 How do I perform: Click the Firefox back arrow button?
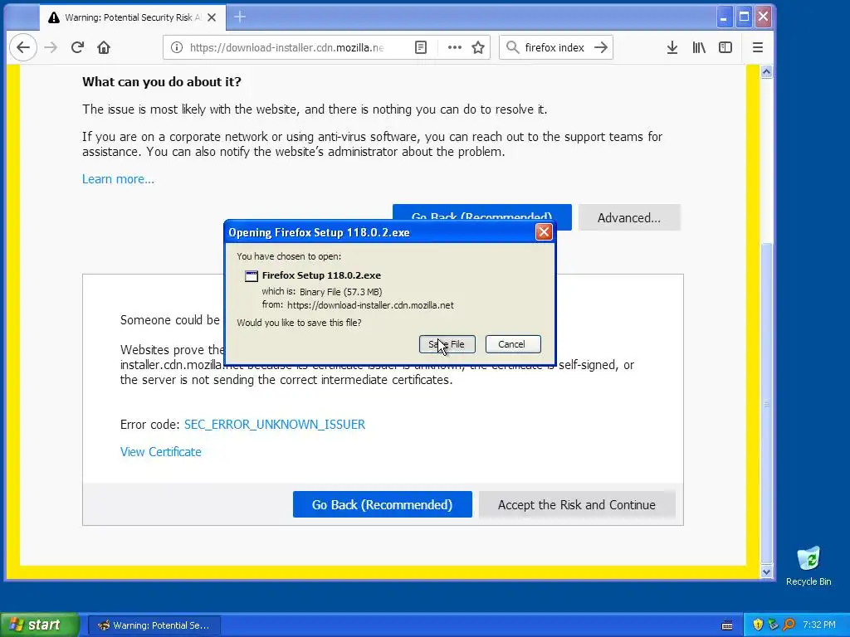[x=23, y=47]
